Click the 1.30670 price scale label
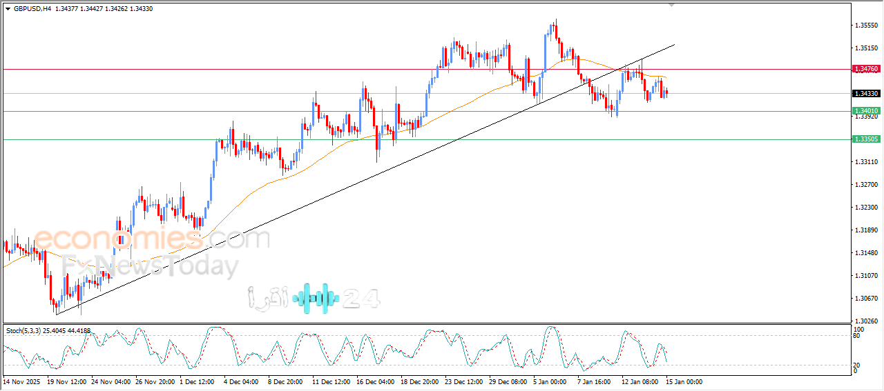884x391 pixels. point(866,299)
